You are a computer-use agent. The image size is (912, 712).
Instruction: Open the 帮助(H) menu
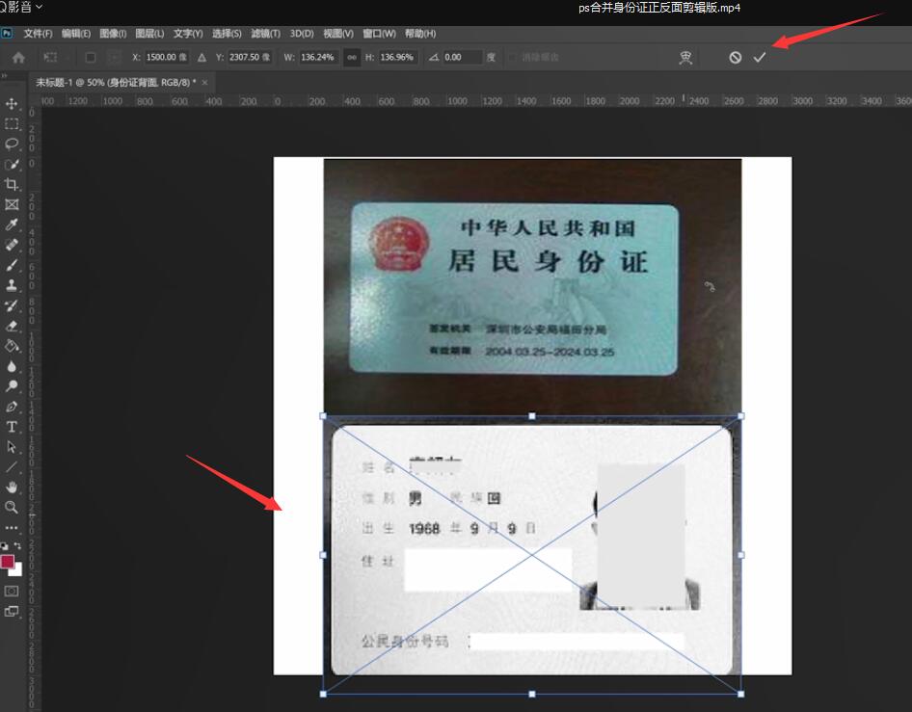420,34
